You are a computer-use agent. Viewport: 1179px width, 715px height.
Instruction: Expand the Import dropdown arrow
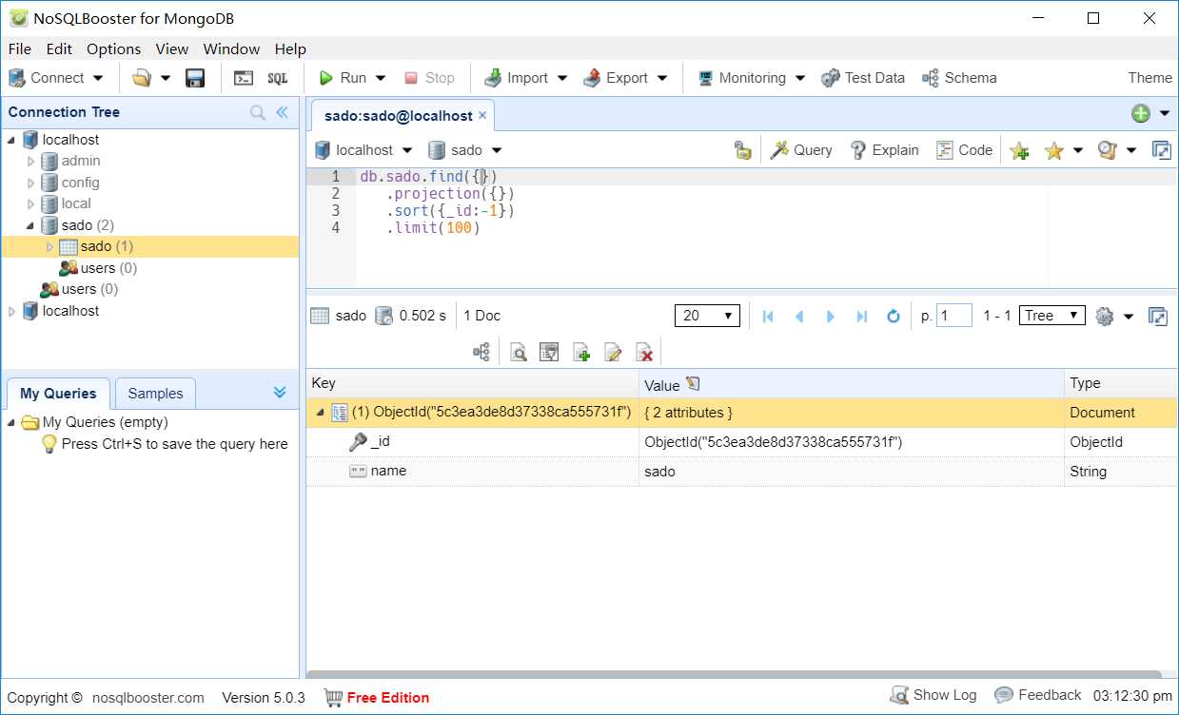561,78
